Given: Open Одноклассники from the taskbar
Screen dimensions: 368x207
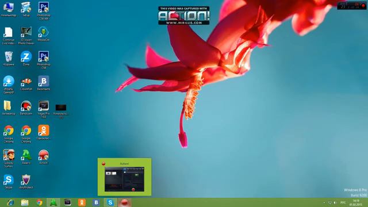Looking at the screenshot, I should (x=82, y=202).
